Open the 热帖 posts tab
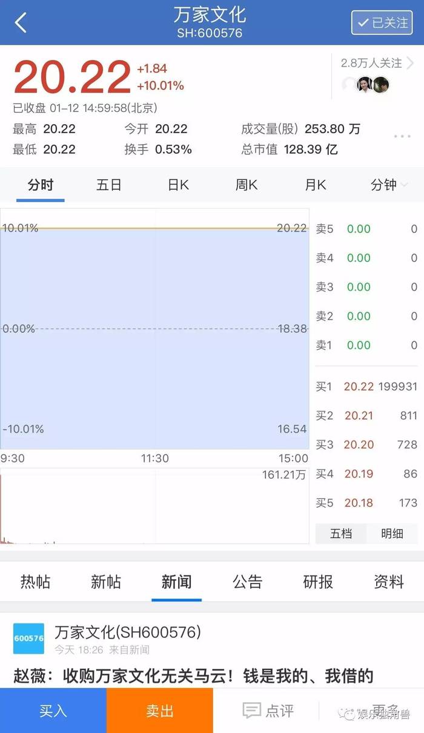Screen dimensions: 424x733 [35, 582]
